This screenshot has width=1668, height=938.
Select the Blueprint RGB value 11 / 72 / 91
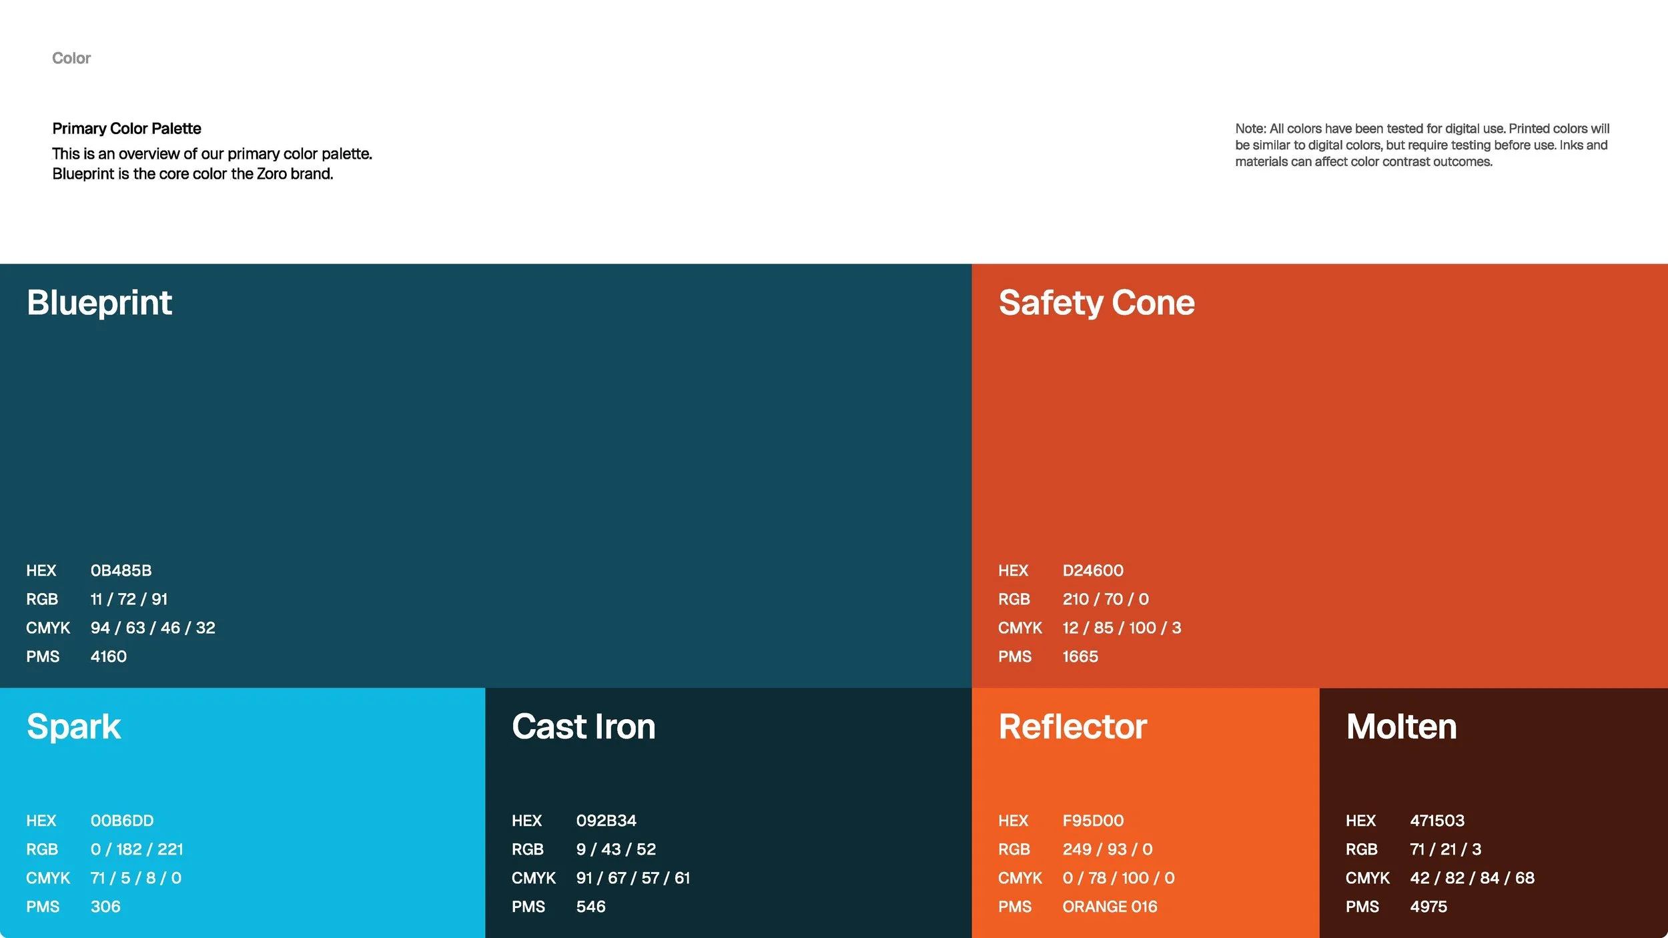tap(129, 599)
